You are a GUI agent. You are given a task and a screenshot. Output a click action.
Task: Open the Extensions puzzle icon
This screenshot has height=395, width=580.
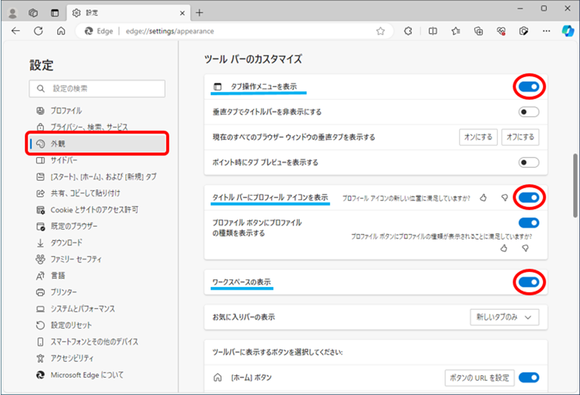click(x=408, y=32)
